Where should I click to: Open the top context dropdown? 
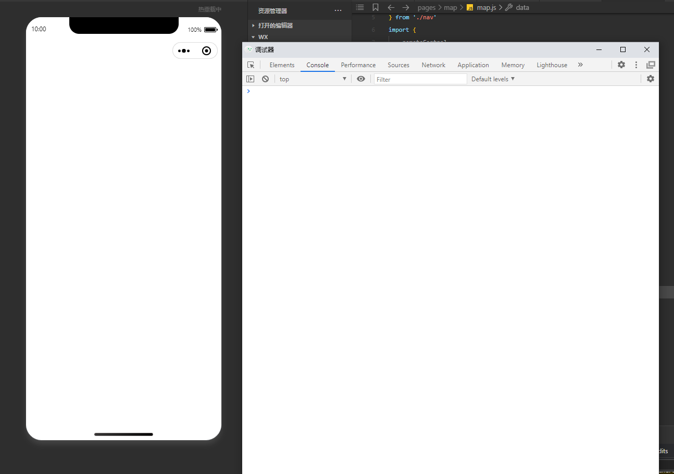point(313,79)
